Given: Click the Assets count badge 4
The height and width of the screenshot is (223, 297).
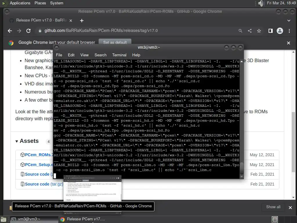Looking at the screenshot, I should point(48,141).
